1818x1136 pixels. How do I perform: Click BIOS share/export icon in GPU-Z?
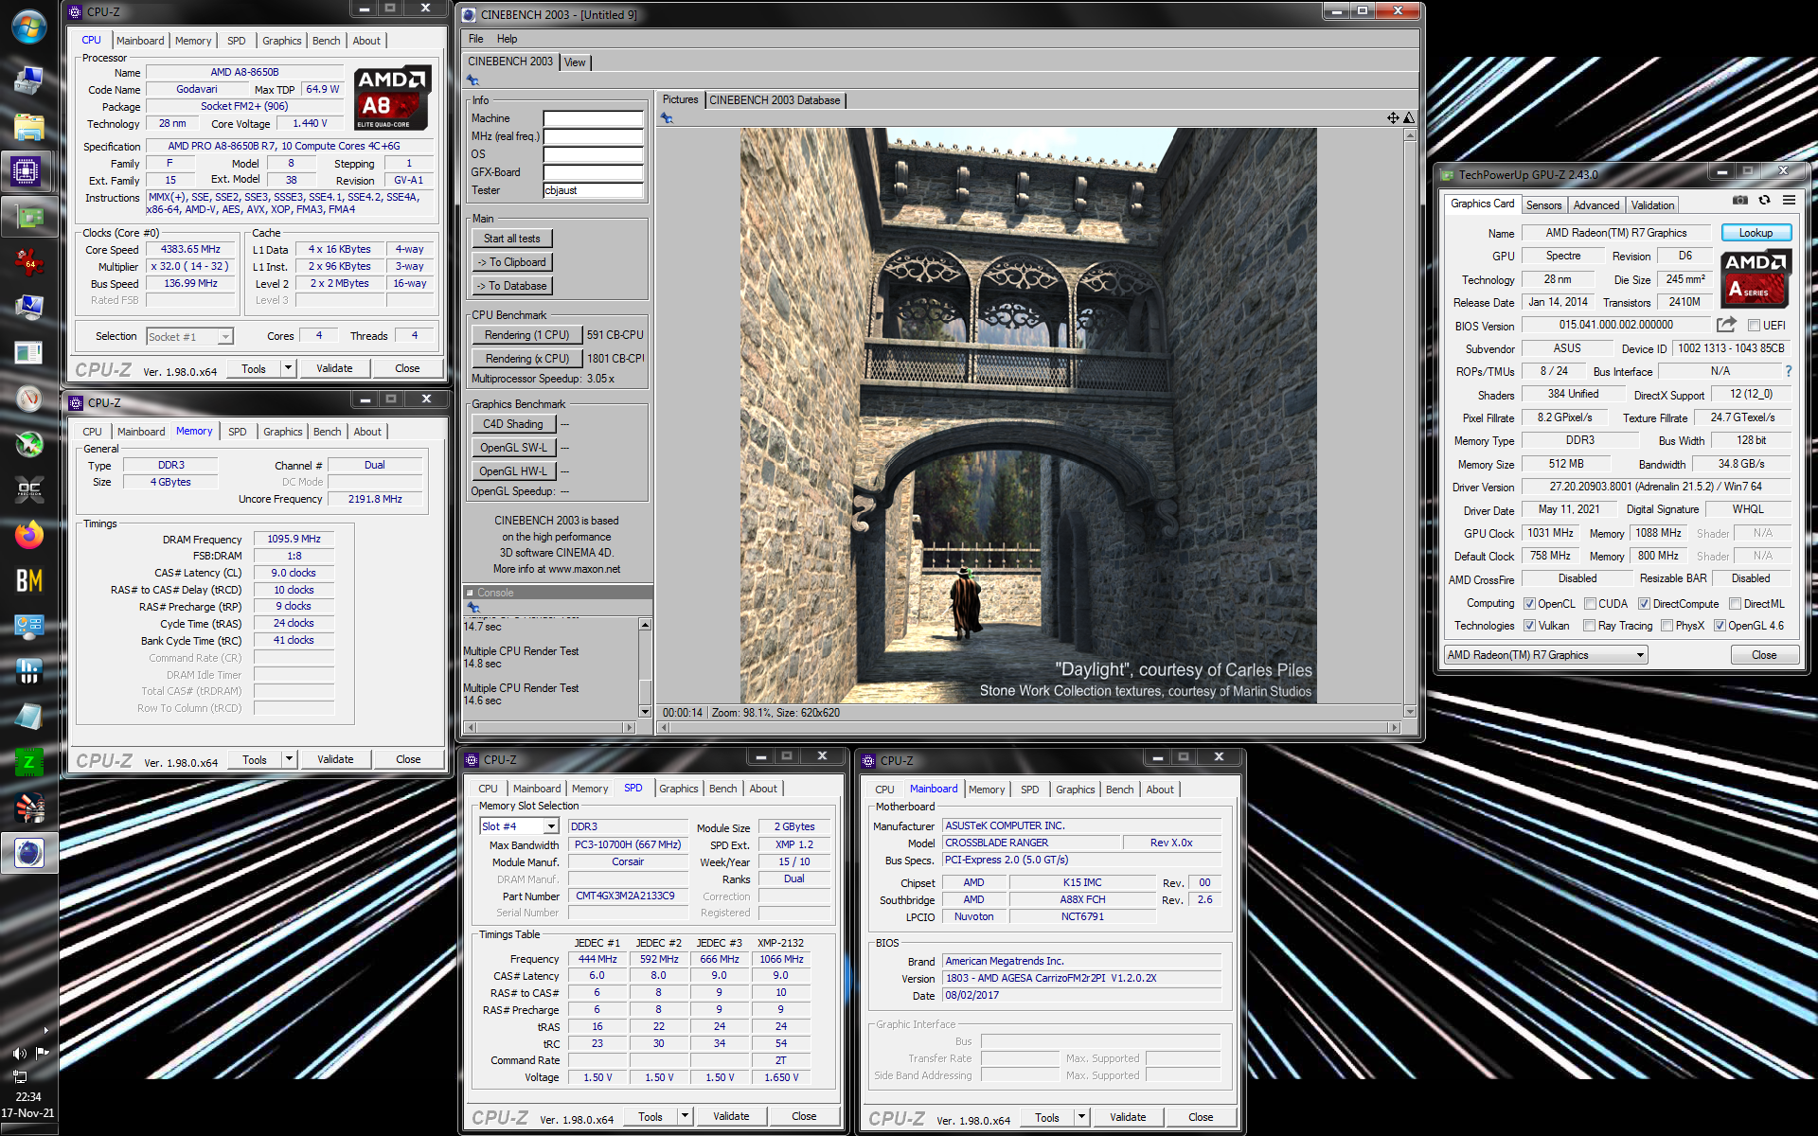coord(1726,325)
